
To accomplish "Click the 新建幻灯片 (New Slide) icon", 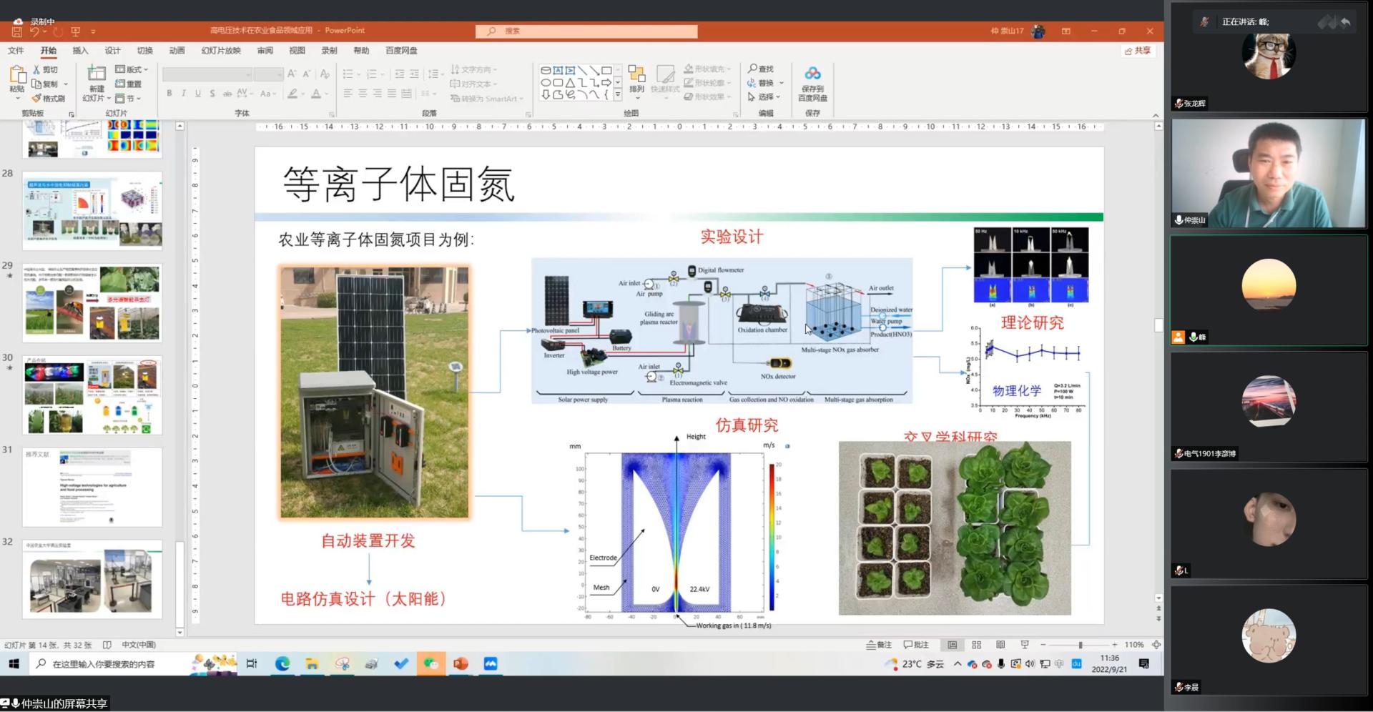I will pyautogui.click(x=97, y=74).
